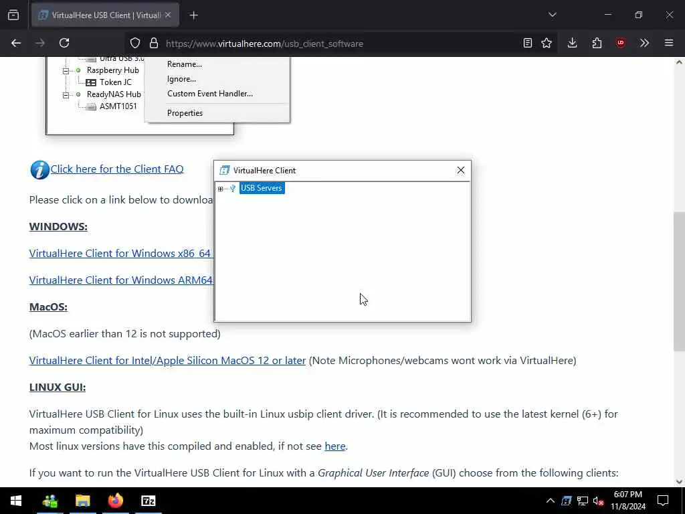Click the blue info icon beside FAQ link
This screenshot has height=514, width=685.
(x=39, y=170)
